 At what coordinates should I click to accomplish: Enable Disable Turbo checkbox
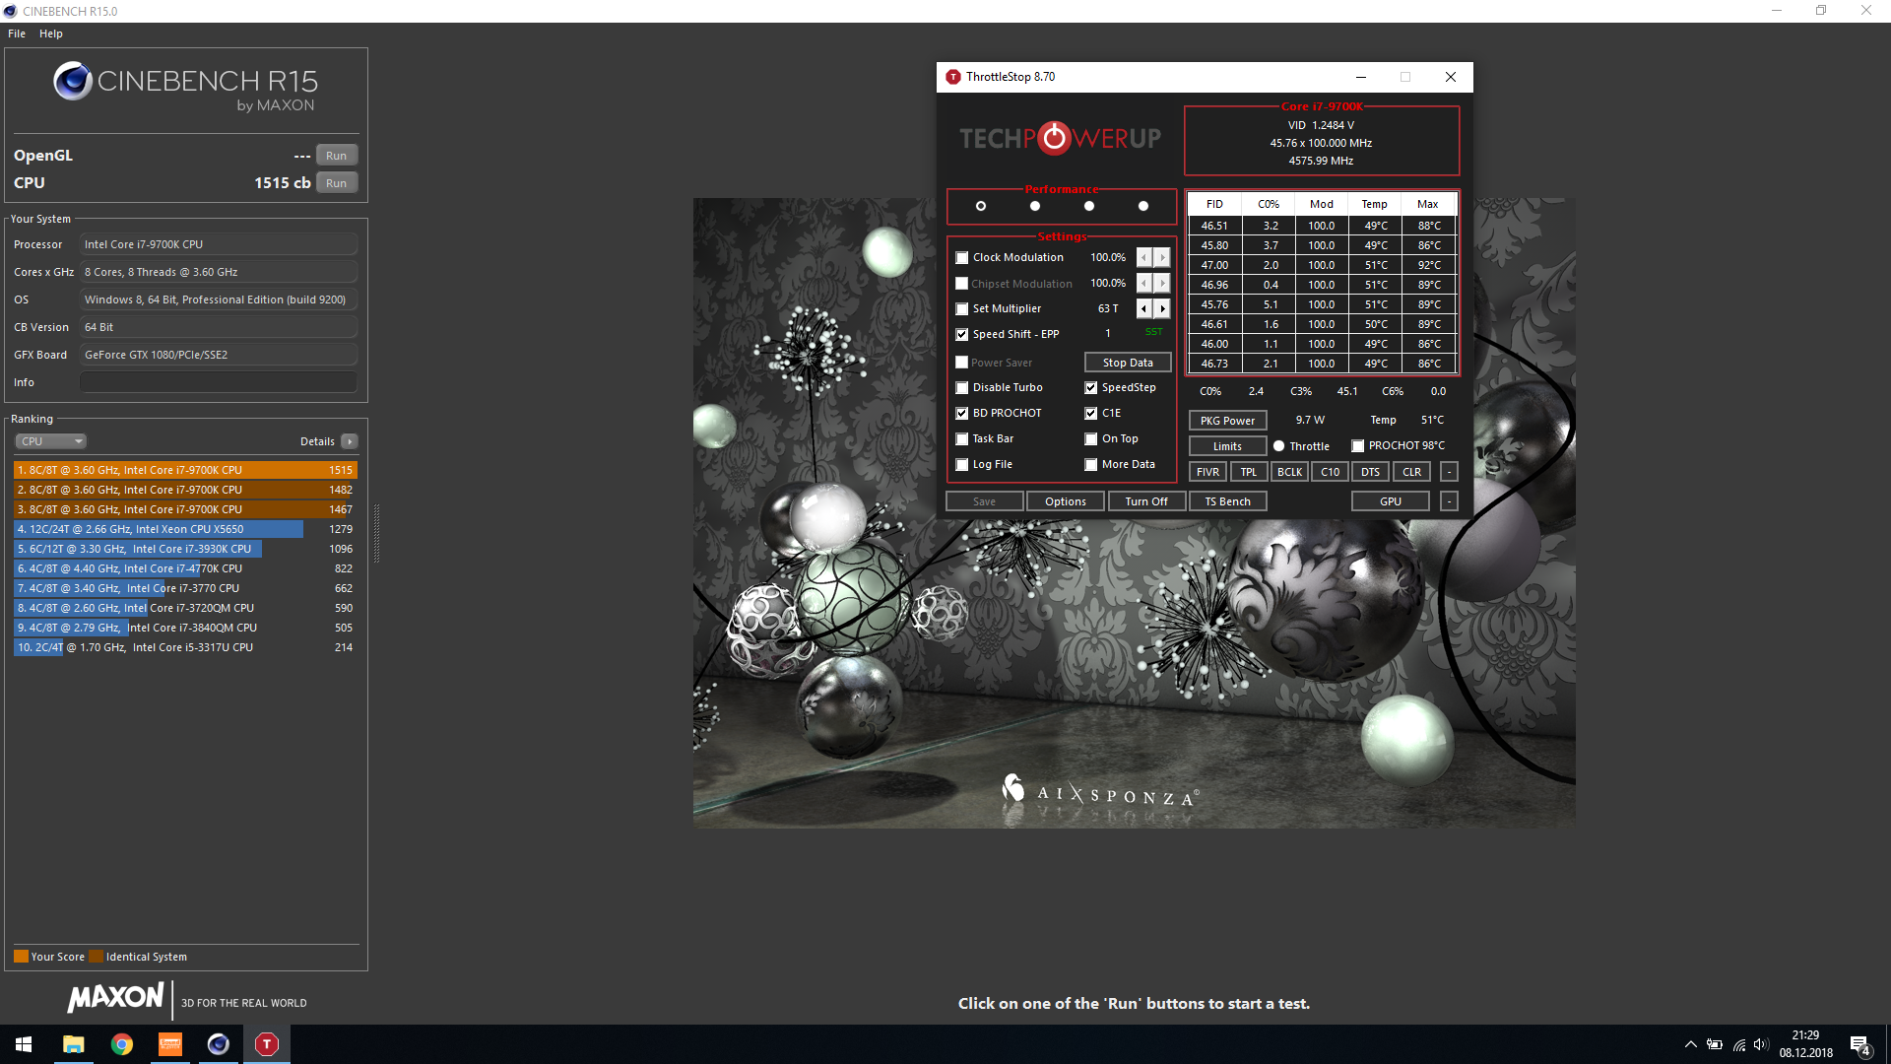point(962,388)
